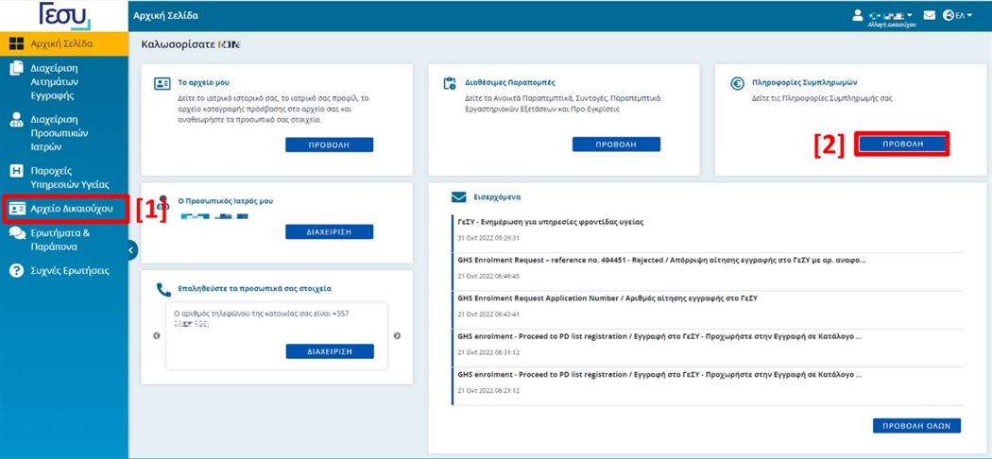The image size is (992, 459).
Task: Open Αρχική Σελίδα in sidebar
Action: [64, 44]
